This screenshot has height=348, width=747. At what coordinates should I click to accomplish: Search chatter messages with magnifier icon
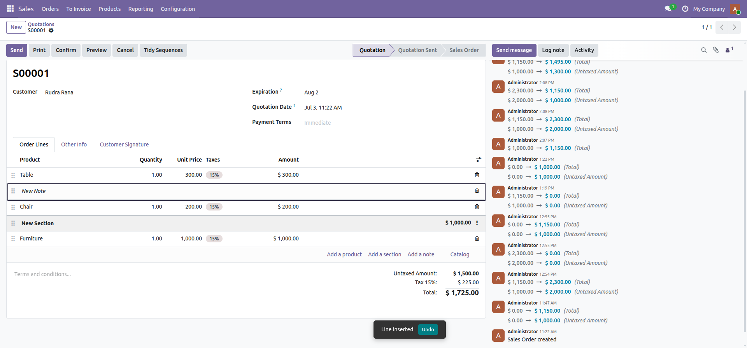pos(704,50)
